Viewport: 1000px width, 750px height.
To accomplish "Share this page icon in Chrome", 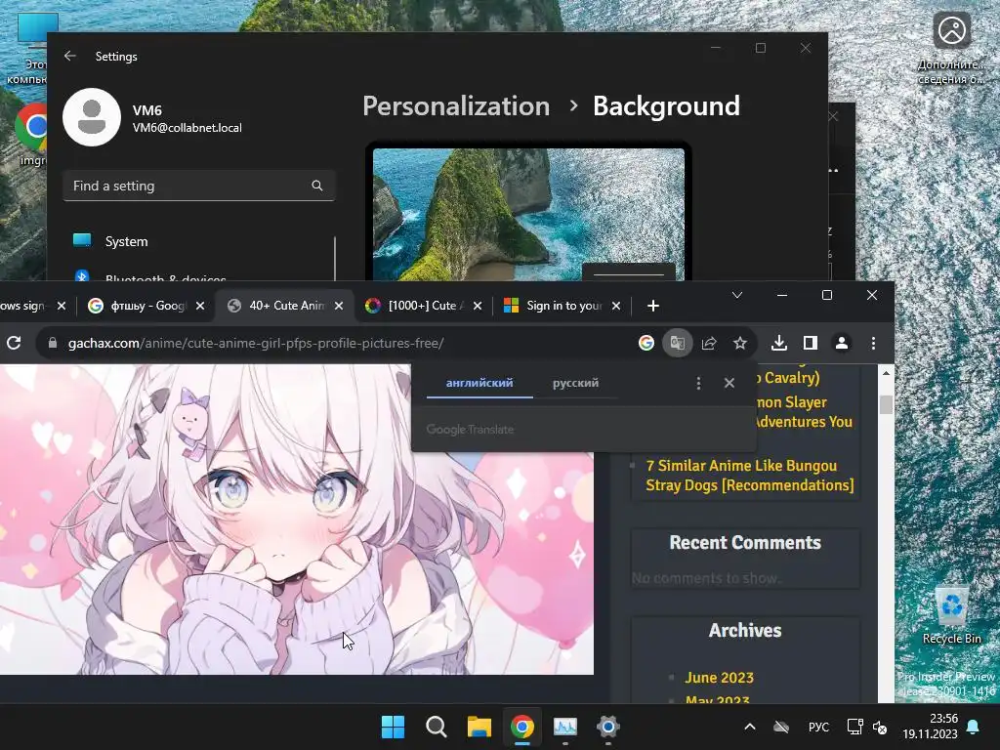I will [x=709, y=343].
